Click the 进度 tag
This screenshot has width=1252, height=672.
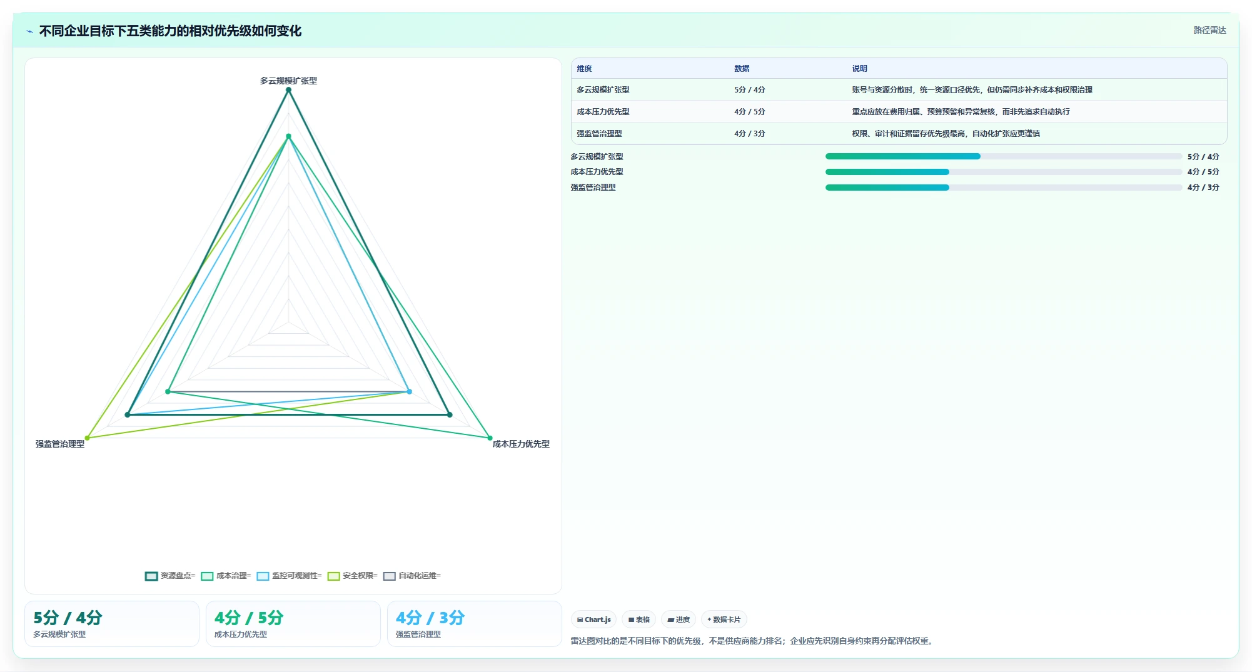pyautogui.click(x=679, y=619)
